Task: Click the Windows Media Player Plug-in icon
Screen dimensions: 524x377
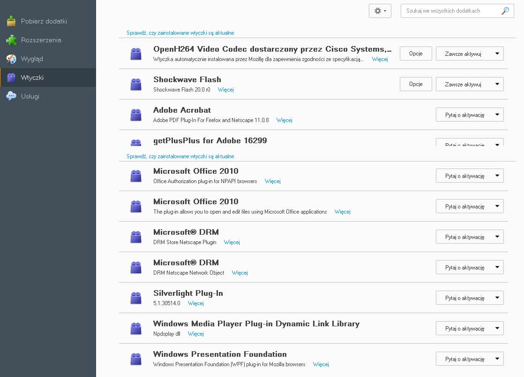Action: coord(135,328)
